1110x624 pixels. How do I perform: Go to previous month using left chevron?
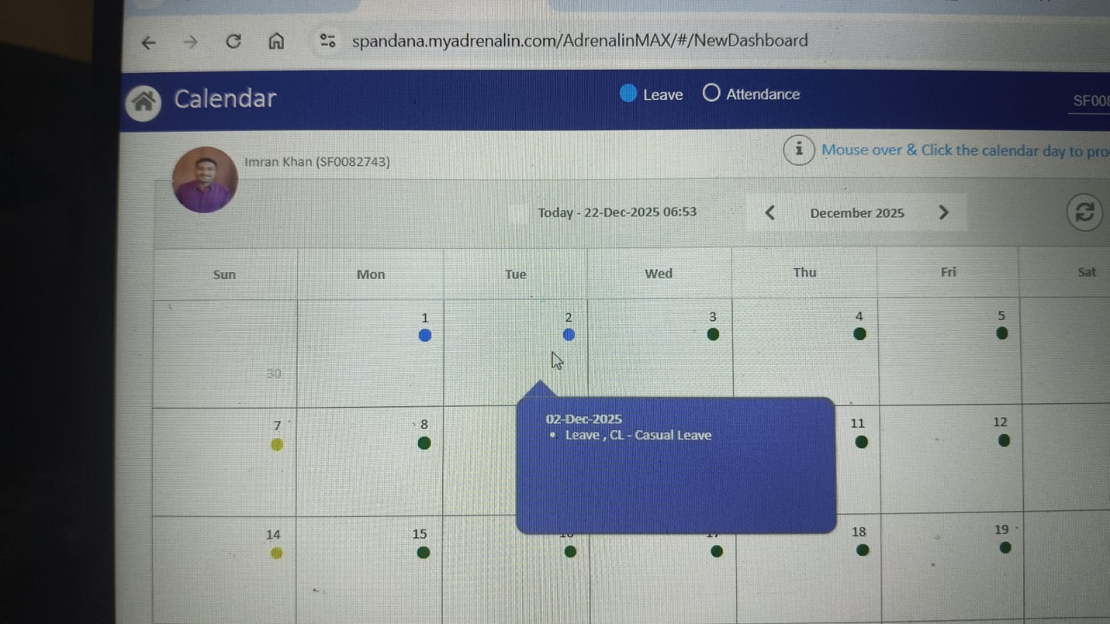tap(770, 213)
